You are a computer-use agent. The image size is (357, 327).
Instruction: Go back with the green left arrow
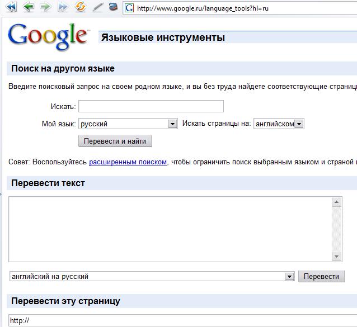coord(28,7)
